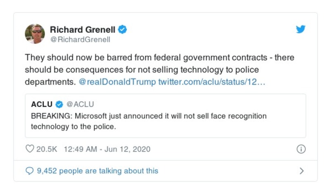330x195 pixels.
Task: Like the tweet with the heart icon
Action: tap(30, 149)
